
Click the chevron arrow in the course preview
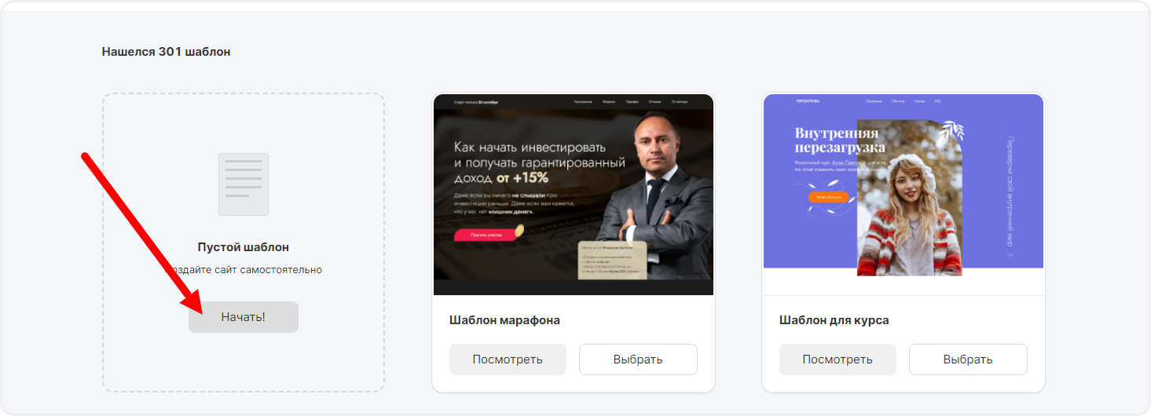(1010, 254)
